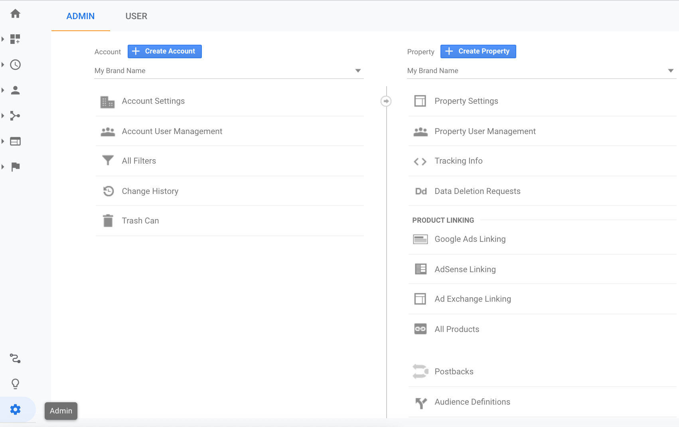Open the Customization dashboard icon
Viewport: 679px width, 427px height.
[15, 39]
